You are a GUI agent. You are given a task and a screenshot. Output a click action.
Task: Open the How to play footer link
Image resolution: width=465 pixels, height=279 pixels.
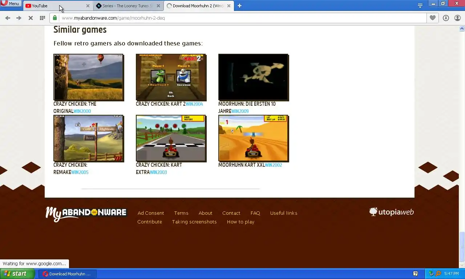coord(240,222)
